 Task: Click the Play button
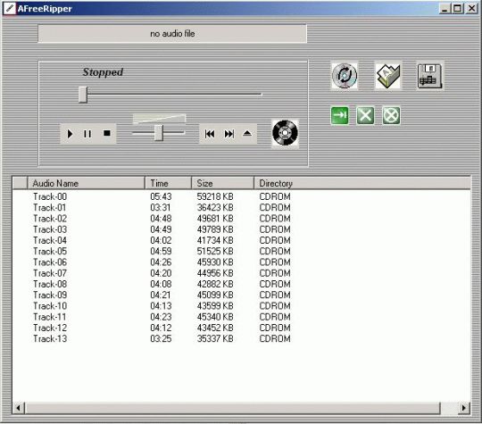[x=70, y=134]
